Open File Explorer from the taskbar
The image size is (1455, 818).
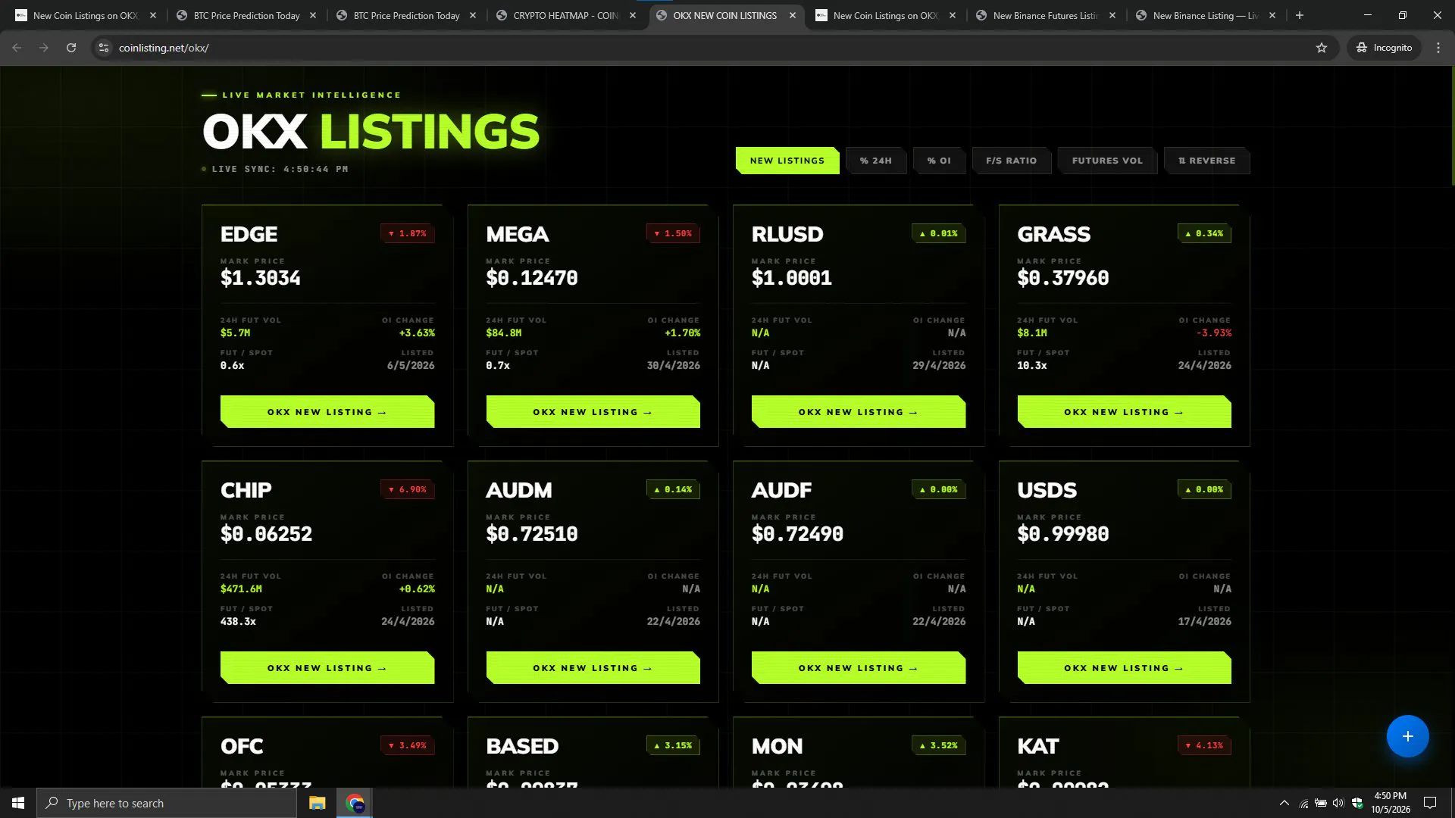[317, 803]
